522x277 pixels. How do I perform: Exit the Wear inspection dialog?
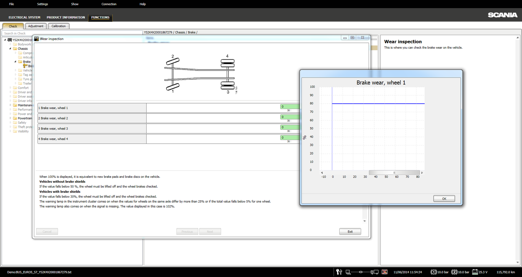click(x=350, y=232)
